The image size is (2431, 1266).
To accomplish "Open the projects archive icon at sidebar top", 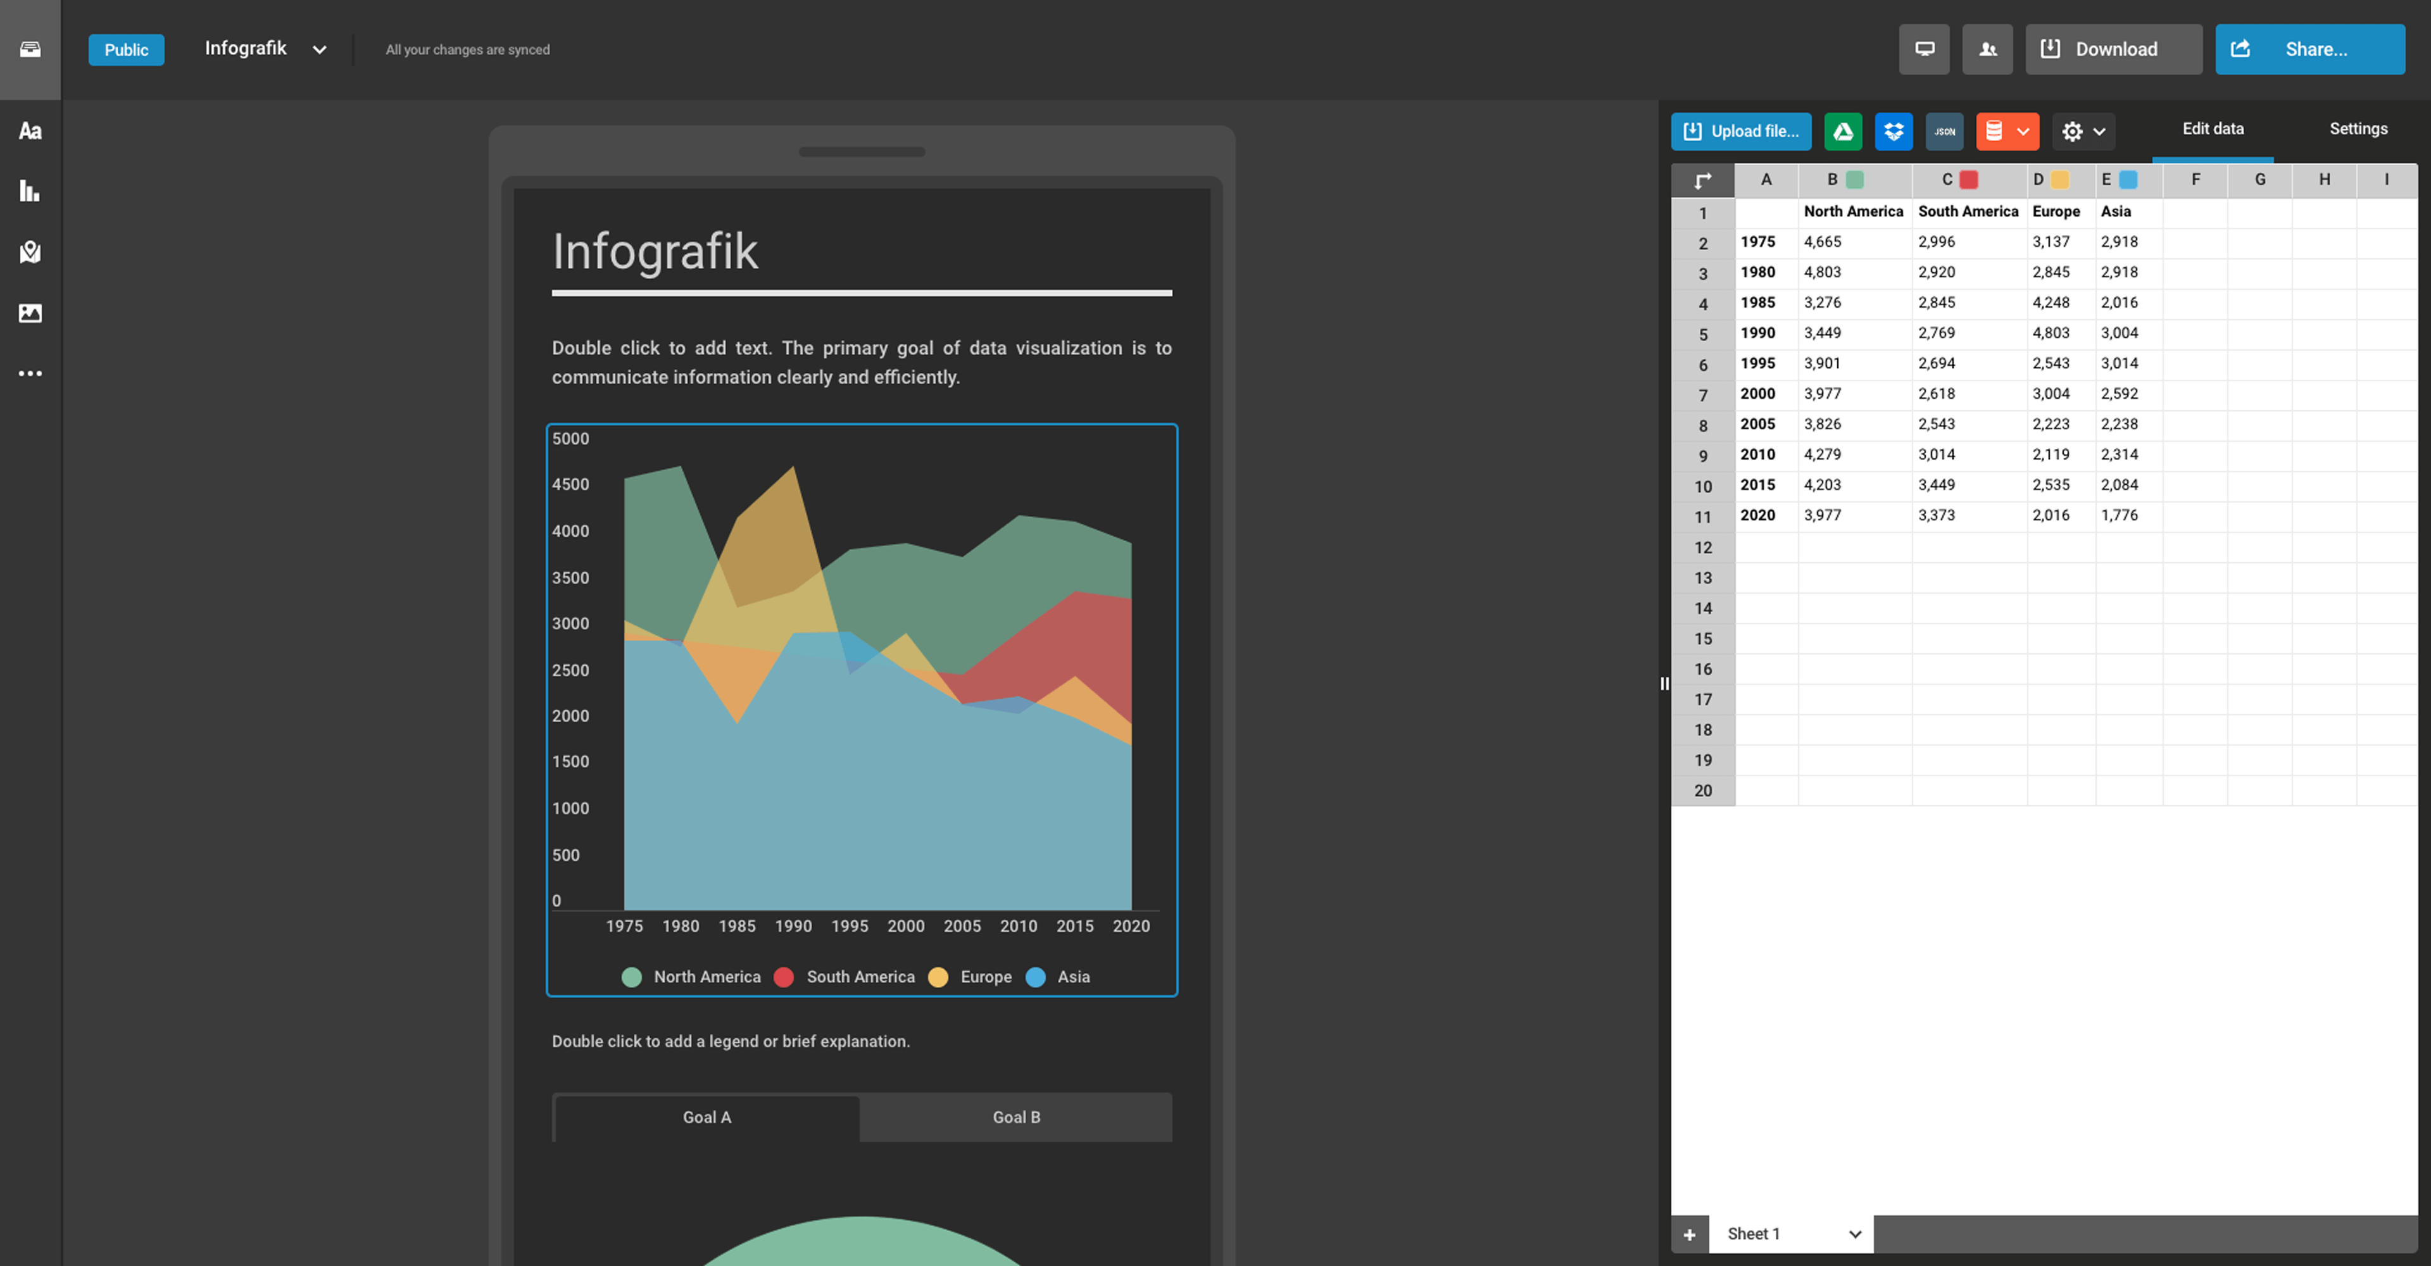I will click(29, 49).
